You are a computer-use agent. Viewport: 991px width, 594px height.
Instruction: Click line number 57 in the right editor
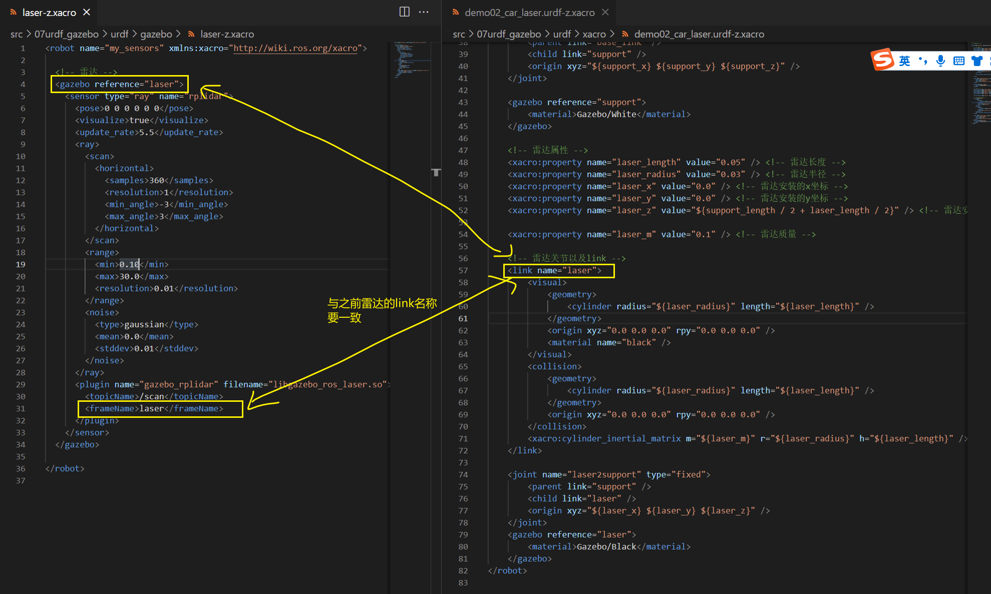click(463, 270)
